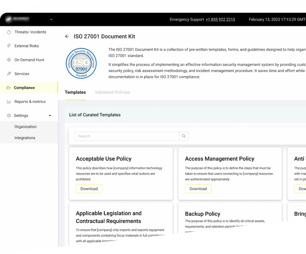The width and height of the screenshot is (306, 254).
Task: Click the Access Management Policy title
Action: coord(219,159)
